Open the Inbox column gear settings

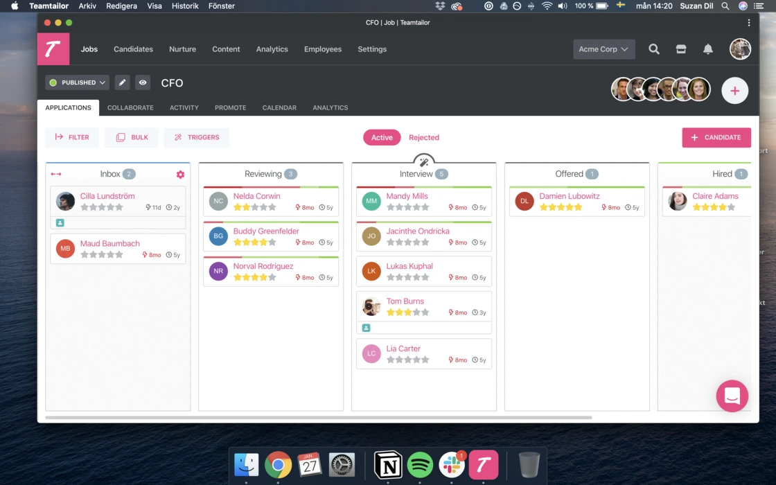coord(180,174)
